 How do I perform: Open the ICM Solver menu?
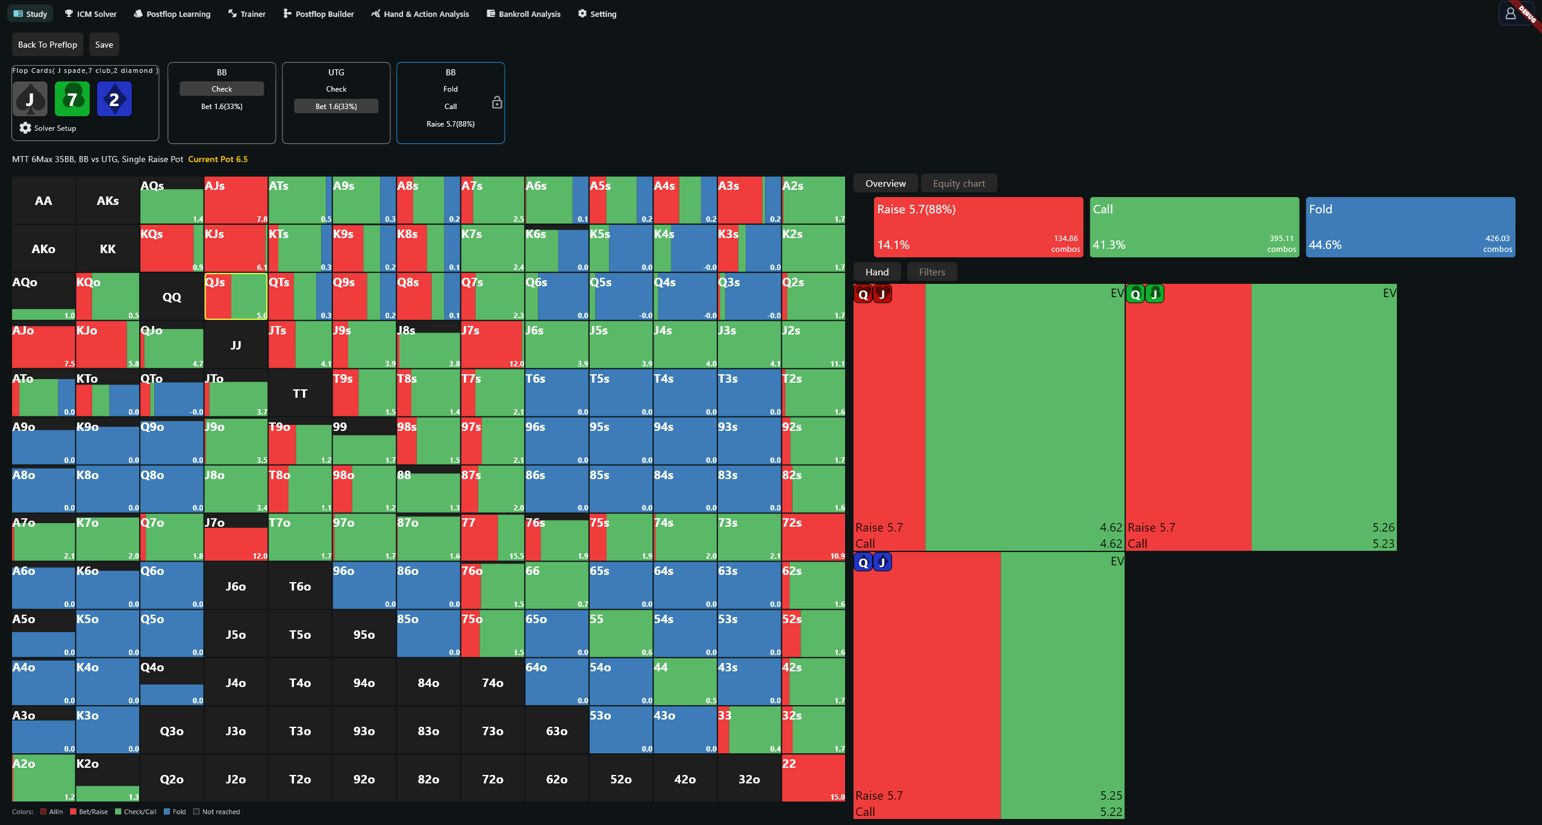click(x=90, y=14)
